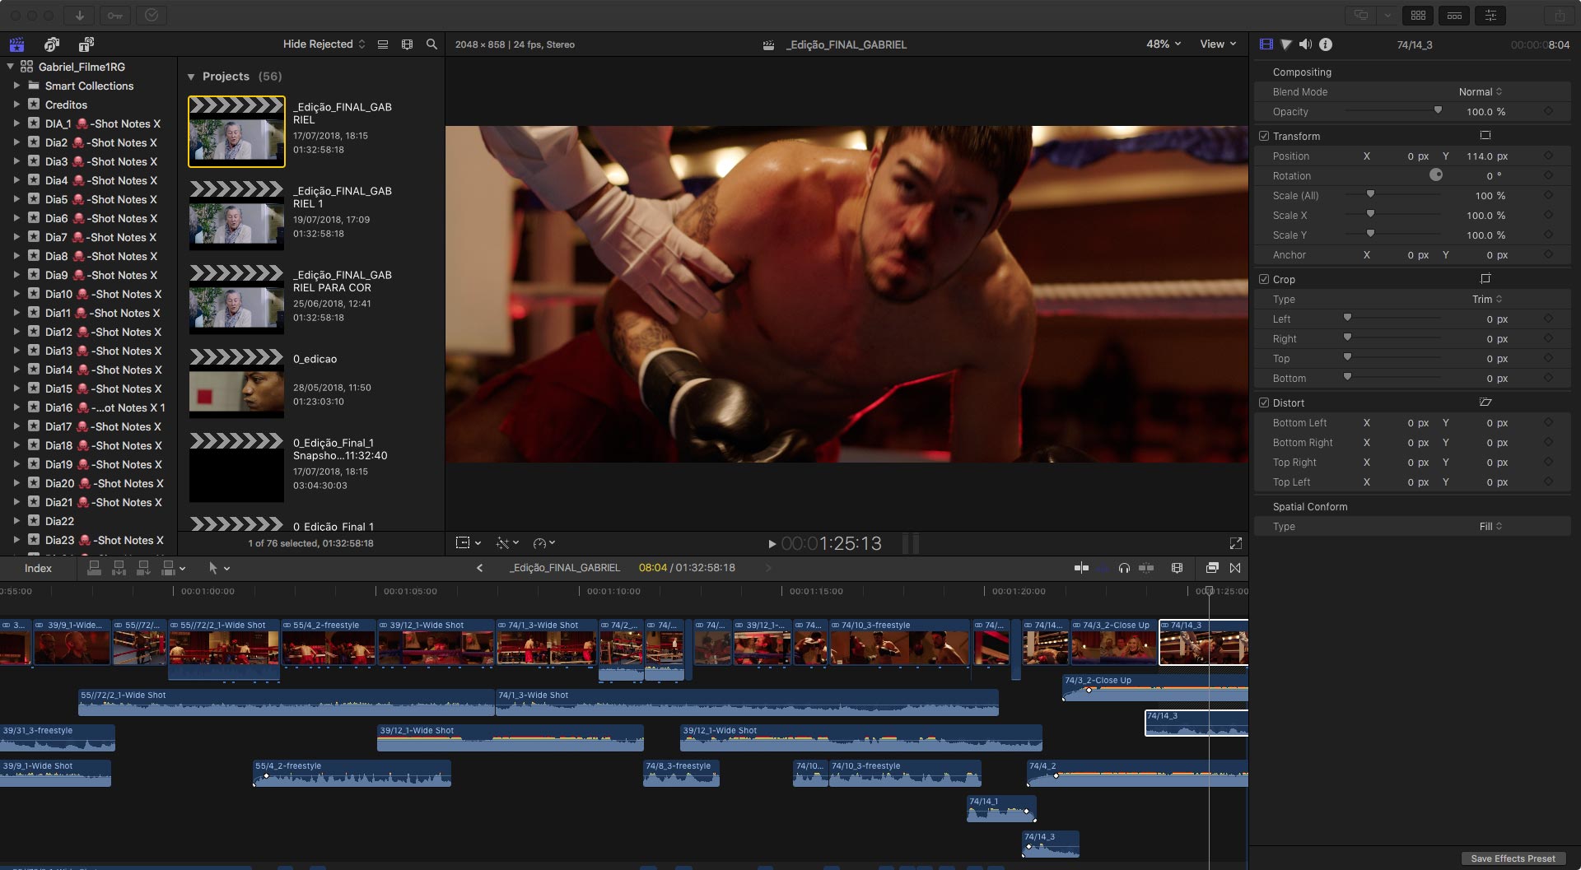Image resolution: width=1581 pixels, height=870 pixels.
Task: Toggle the timeline headphones solo icon
Action: (x=1124, y=568)
